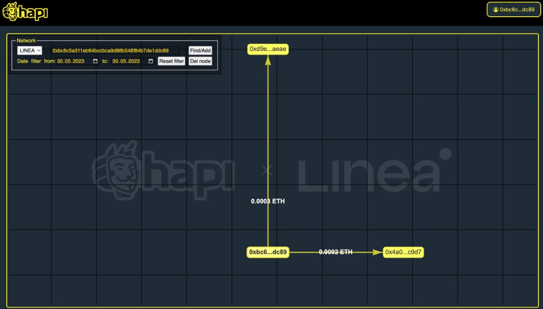Select the 0xbc6...dc89 graph node

268,252
